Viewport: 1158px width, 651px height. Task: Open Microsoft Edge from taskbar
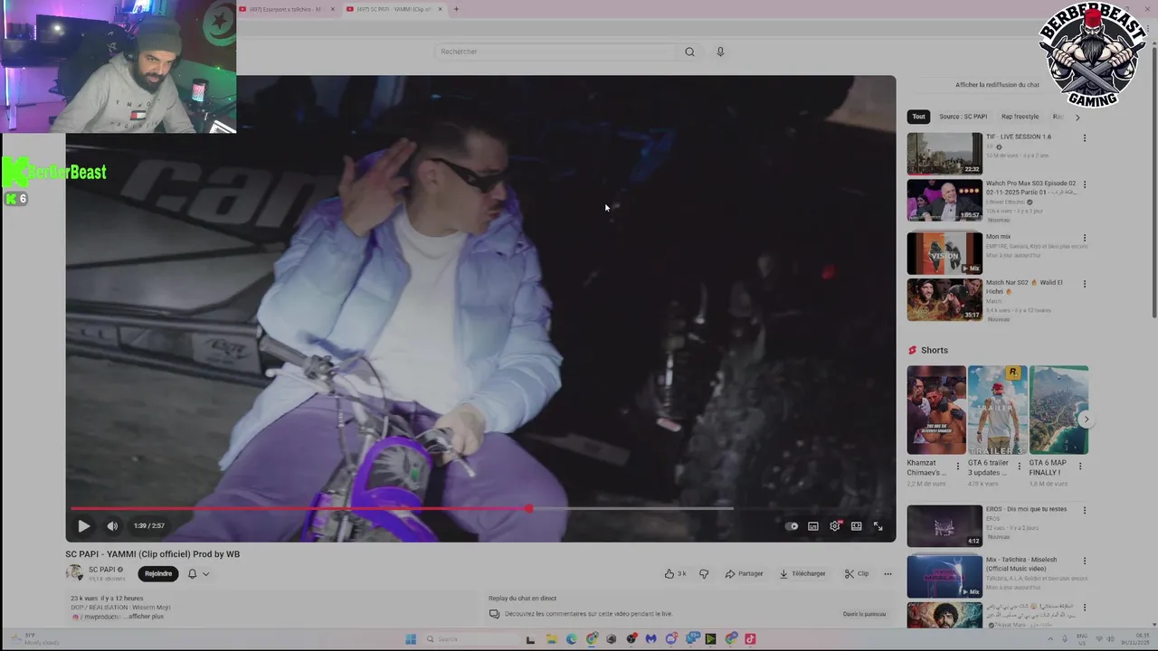572,639
